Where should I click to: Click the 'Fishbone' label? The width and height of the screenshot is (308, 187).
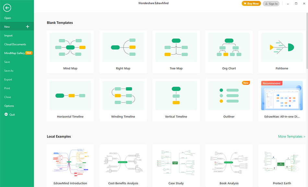pos(282,68)
